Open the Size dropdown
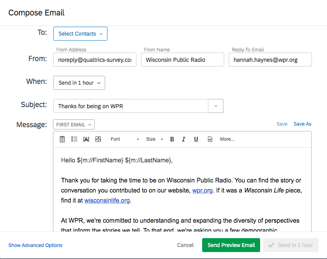 (x=154, y=139)
